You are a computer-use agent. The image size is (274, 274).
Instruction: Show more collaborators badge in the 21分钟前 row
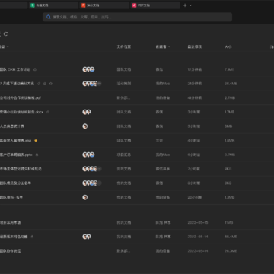coord(100,84)
